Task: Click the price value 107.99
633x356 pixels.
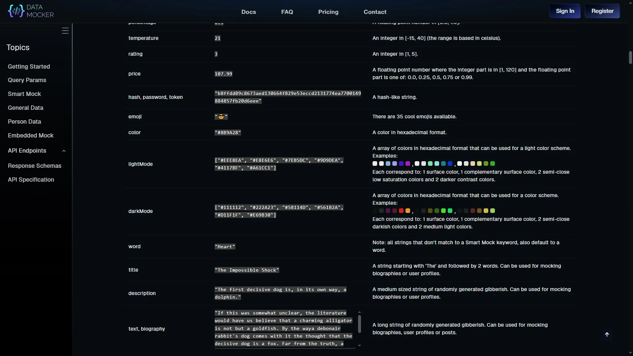Action: (x=224, y=74)
